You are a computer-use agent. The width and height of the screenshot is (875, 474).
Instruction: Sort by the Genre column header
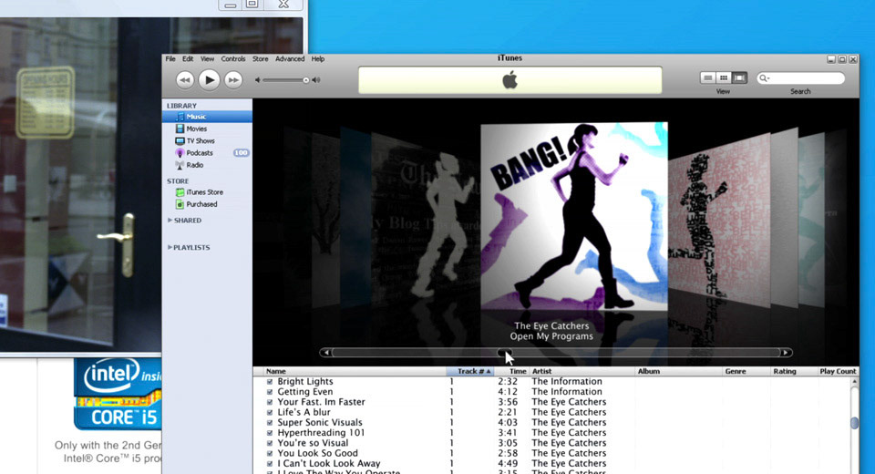746,371
